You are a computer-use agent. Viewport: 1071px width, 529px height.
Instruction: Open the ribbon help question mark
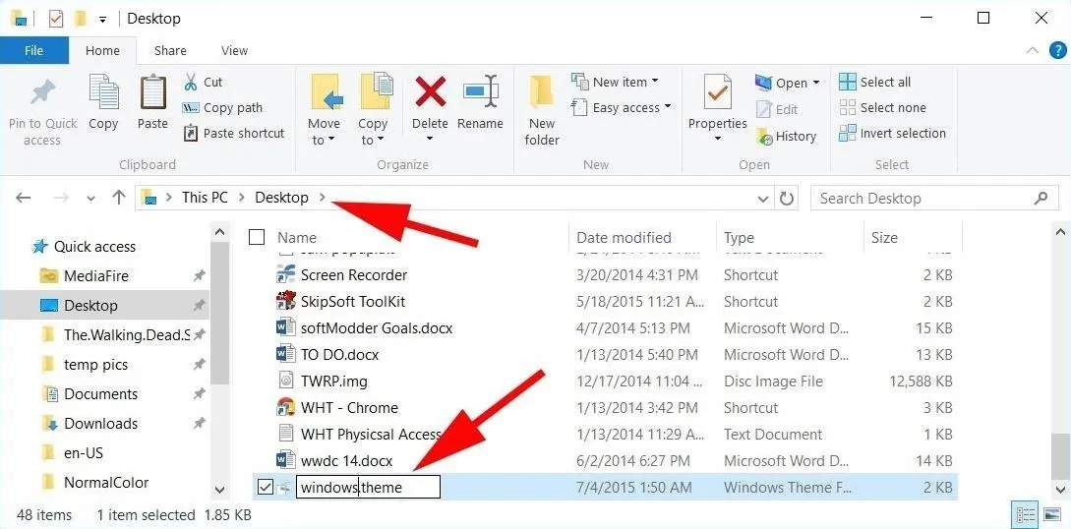coord(1055,50)
